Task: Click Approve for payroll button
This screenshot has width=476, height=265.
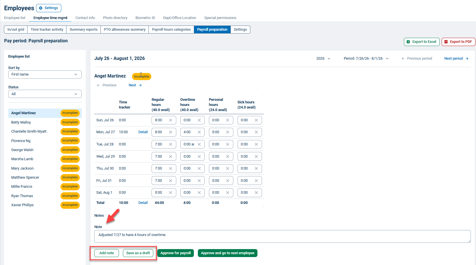Action: click(176, 253)
